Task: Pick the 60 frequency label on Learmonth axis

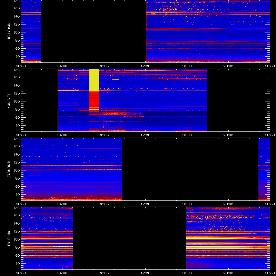Action: 18,187
